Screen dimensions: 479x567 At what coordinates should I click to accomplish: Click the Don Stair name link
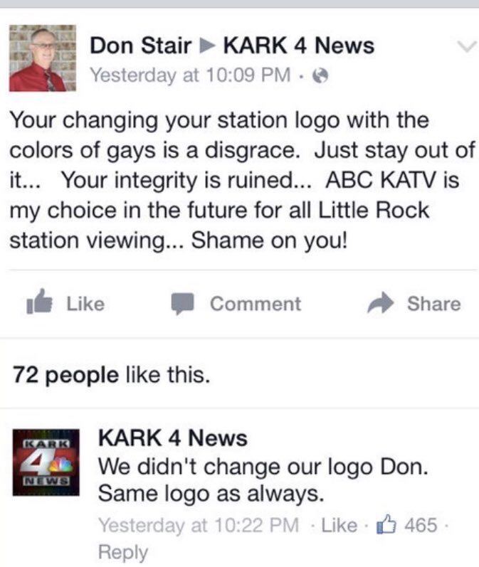[x=140, y=46]
